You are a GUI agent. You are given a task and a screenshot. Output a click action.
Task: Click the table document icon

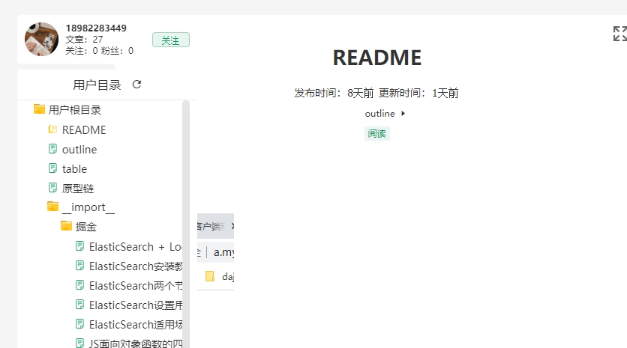coord(52,168)
